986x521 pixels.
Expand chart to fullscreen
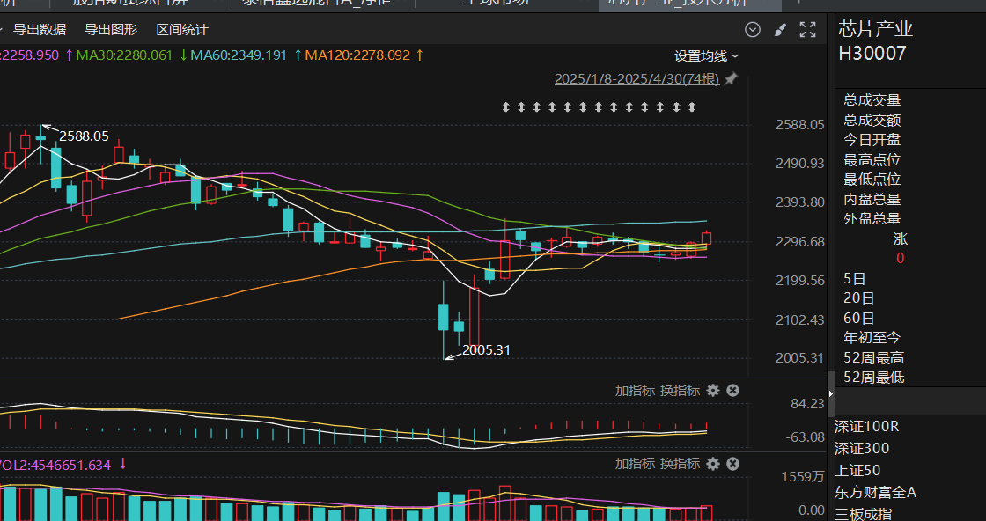pyautogui.click(x=807, y=30)
